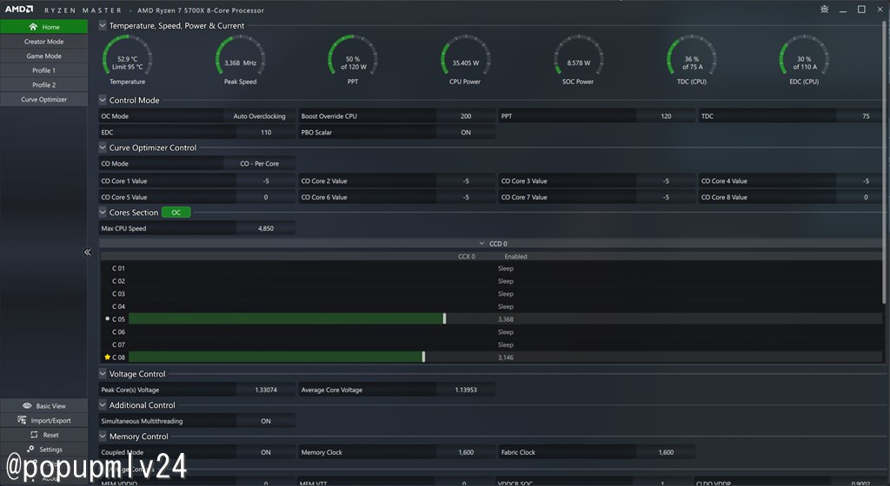This screenshot has height=486, width=890.
Task: Click the gold star on core C 08
Action: pos(107,357)
